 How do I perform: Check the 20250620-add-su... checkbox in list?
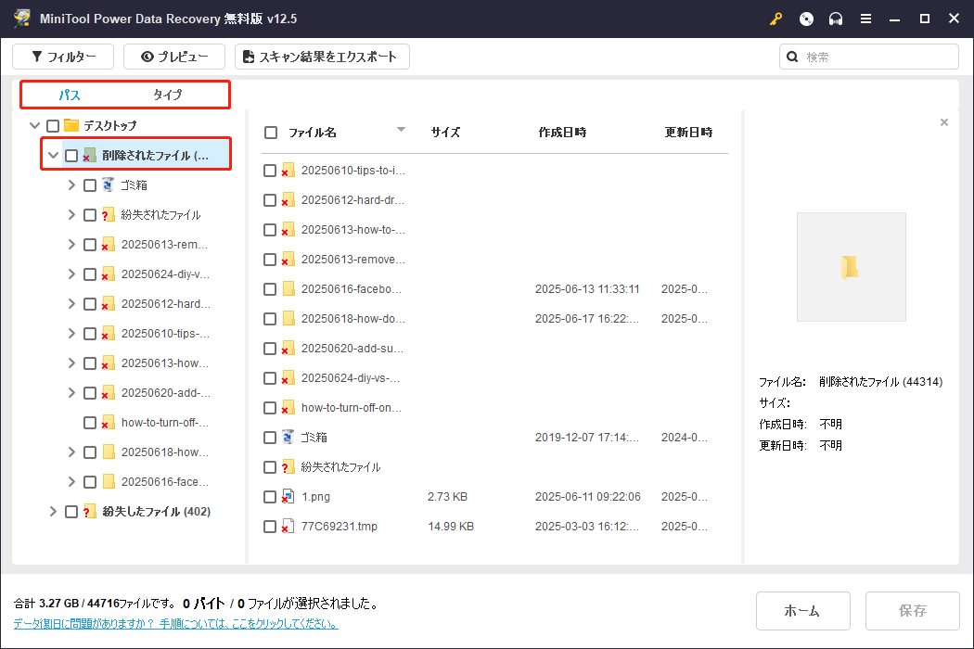pos(270,349)
